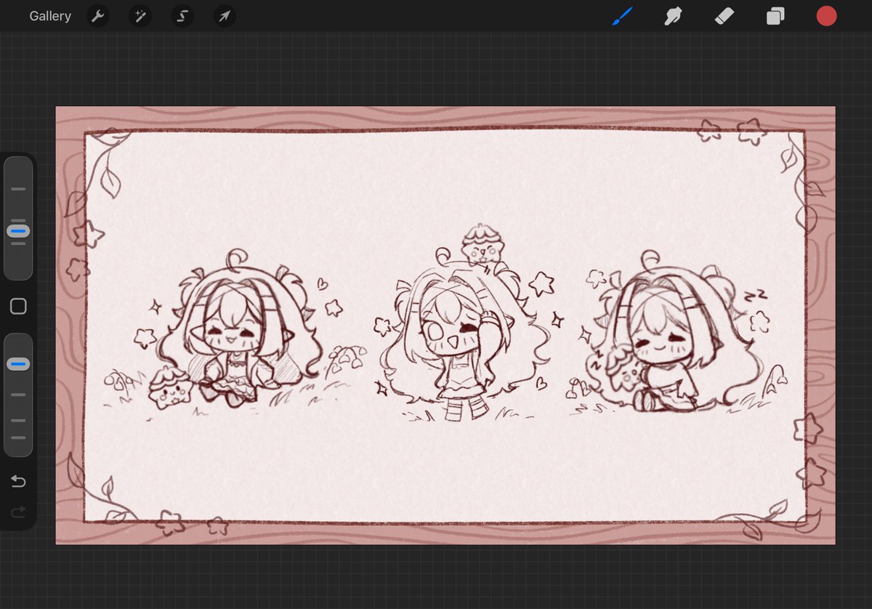Click the brush size slider handle

19,231
